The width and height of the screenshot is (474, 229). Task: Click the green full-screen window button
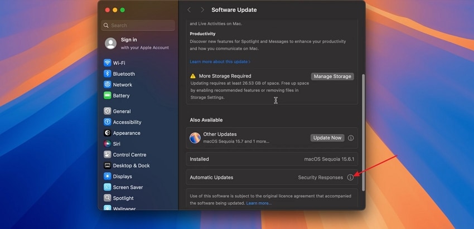coord(123,10)
